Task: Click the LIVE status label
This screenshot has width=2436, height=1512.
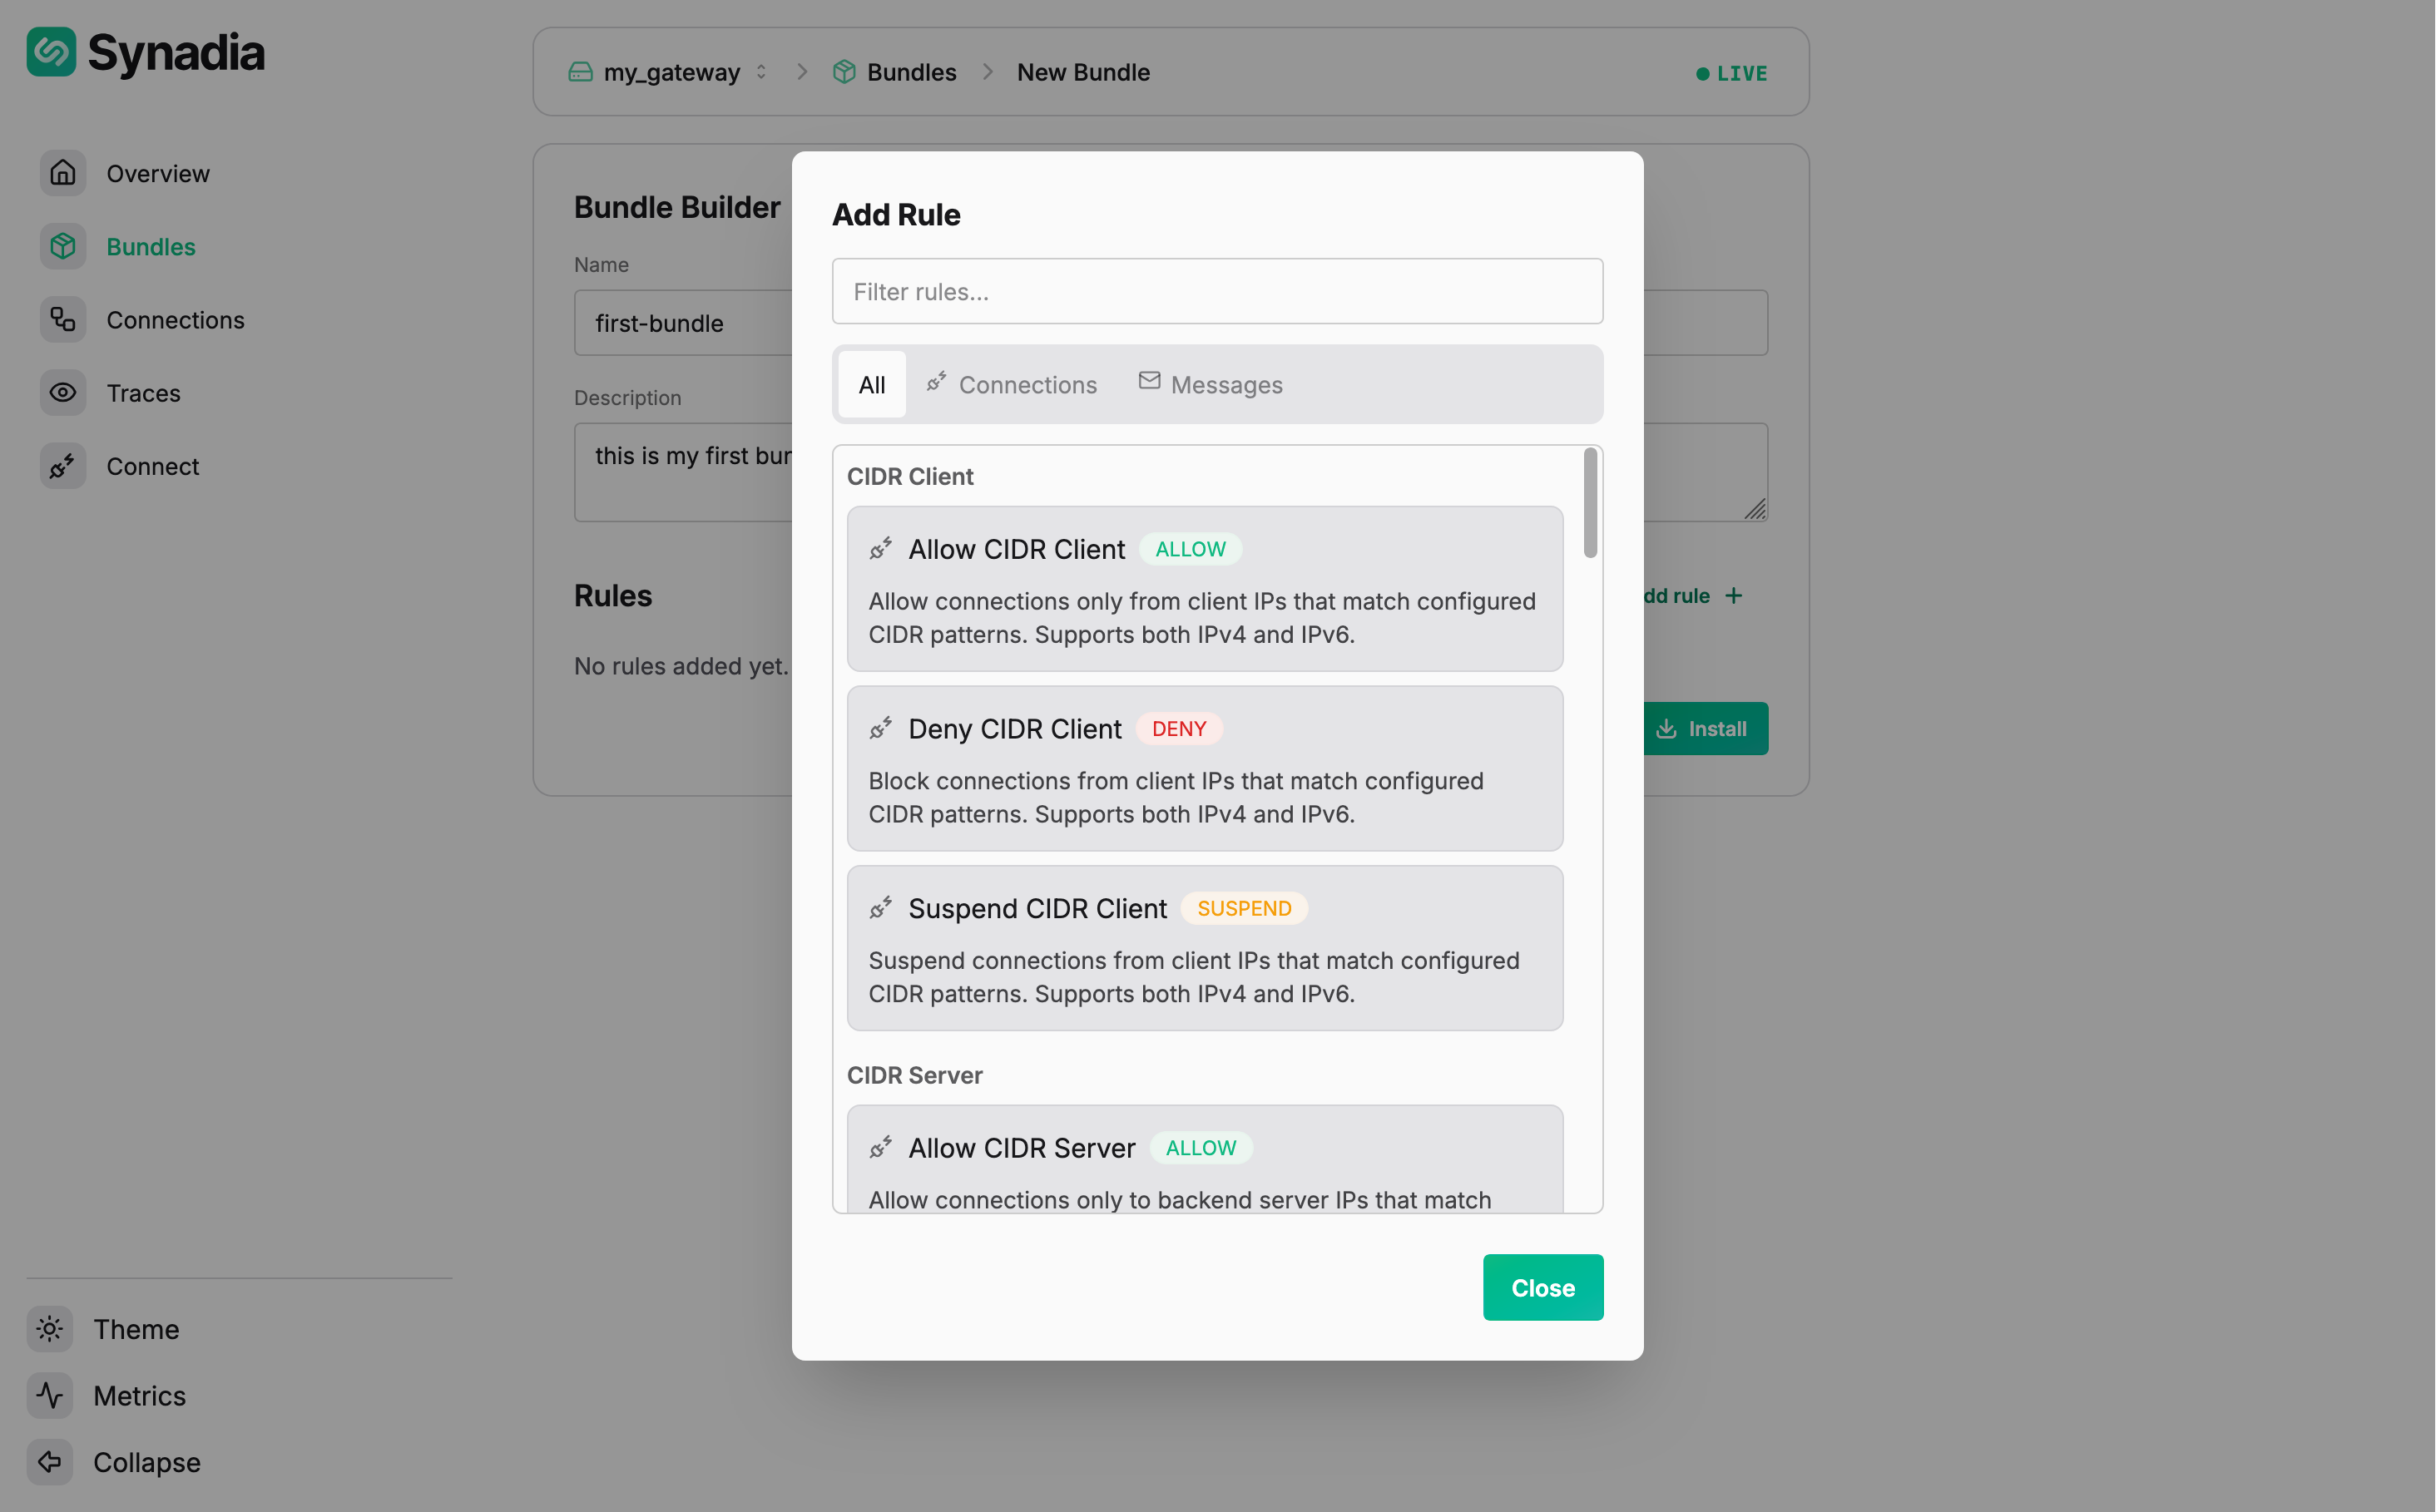Action: 1741,74
